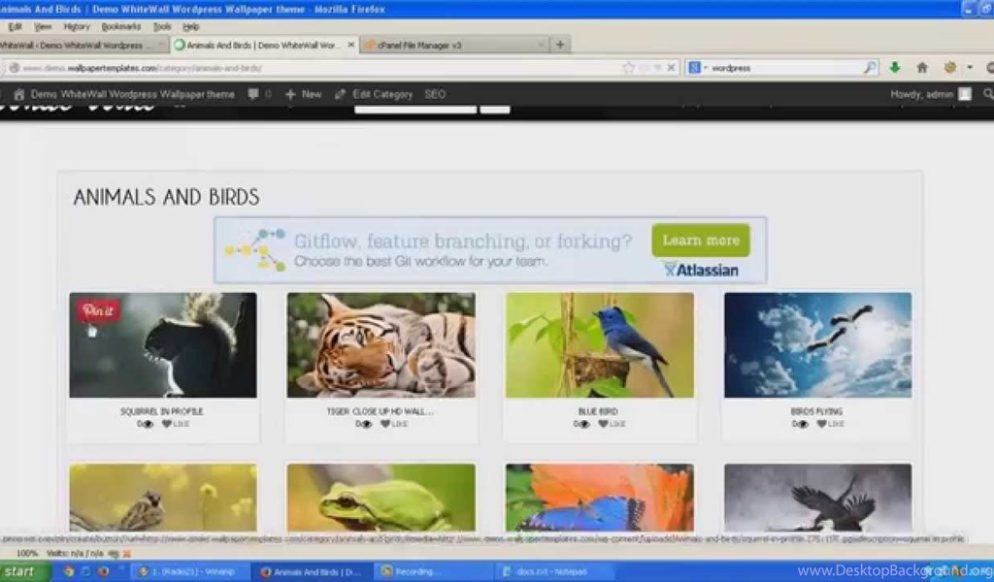
Task: Open Firefox downloads via green arrow icon
Action: [x=894, y=67]
